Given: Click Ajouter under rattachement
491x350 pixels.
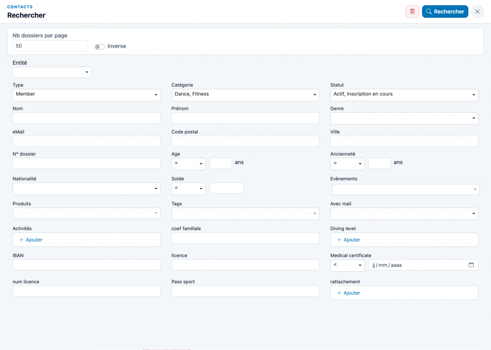Looking at the screenshot, I should pyautogui.click(x=349, y=293).
